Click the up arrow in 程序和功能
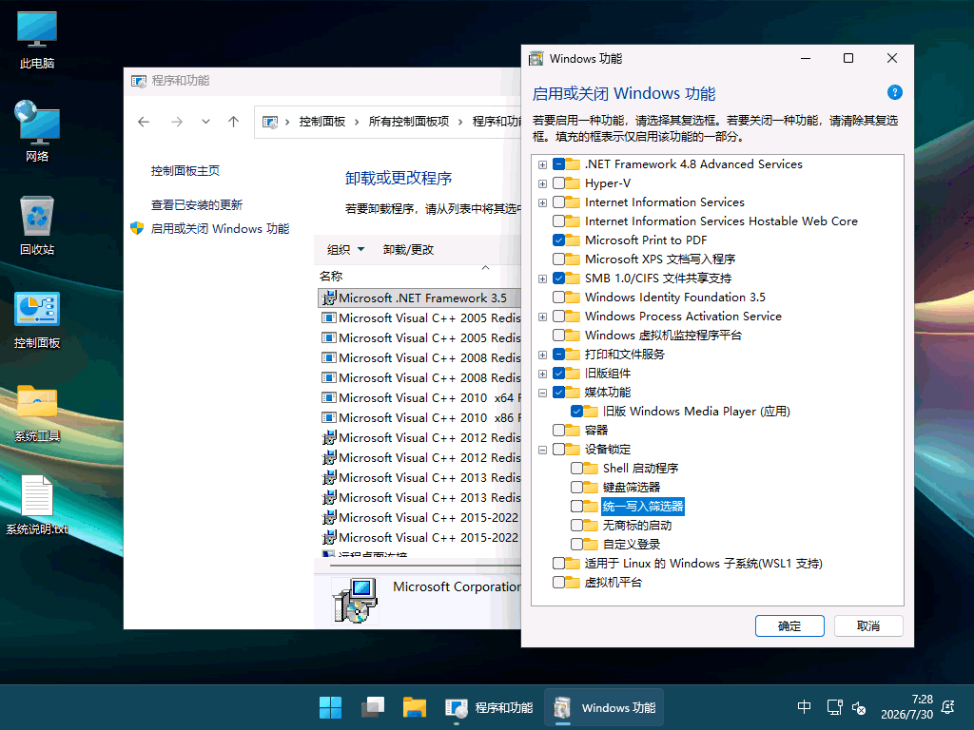Image resolution: width=974 pixels, height=730 pixels. (x=234, y=122)
